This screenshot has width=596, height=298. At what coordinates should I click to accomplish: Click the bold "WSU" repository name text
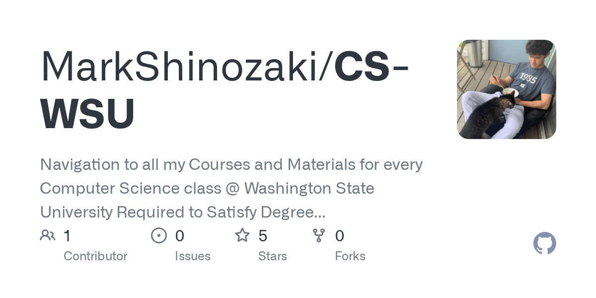(87, 113)
